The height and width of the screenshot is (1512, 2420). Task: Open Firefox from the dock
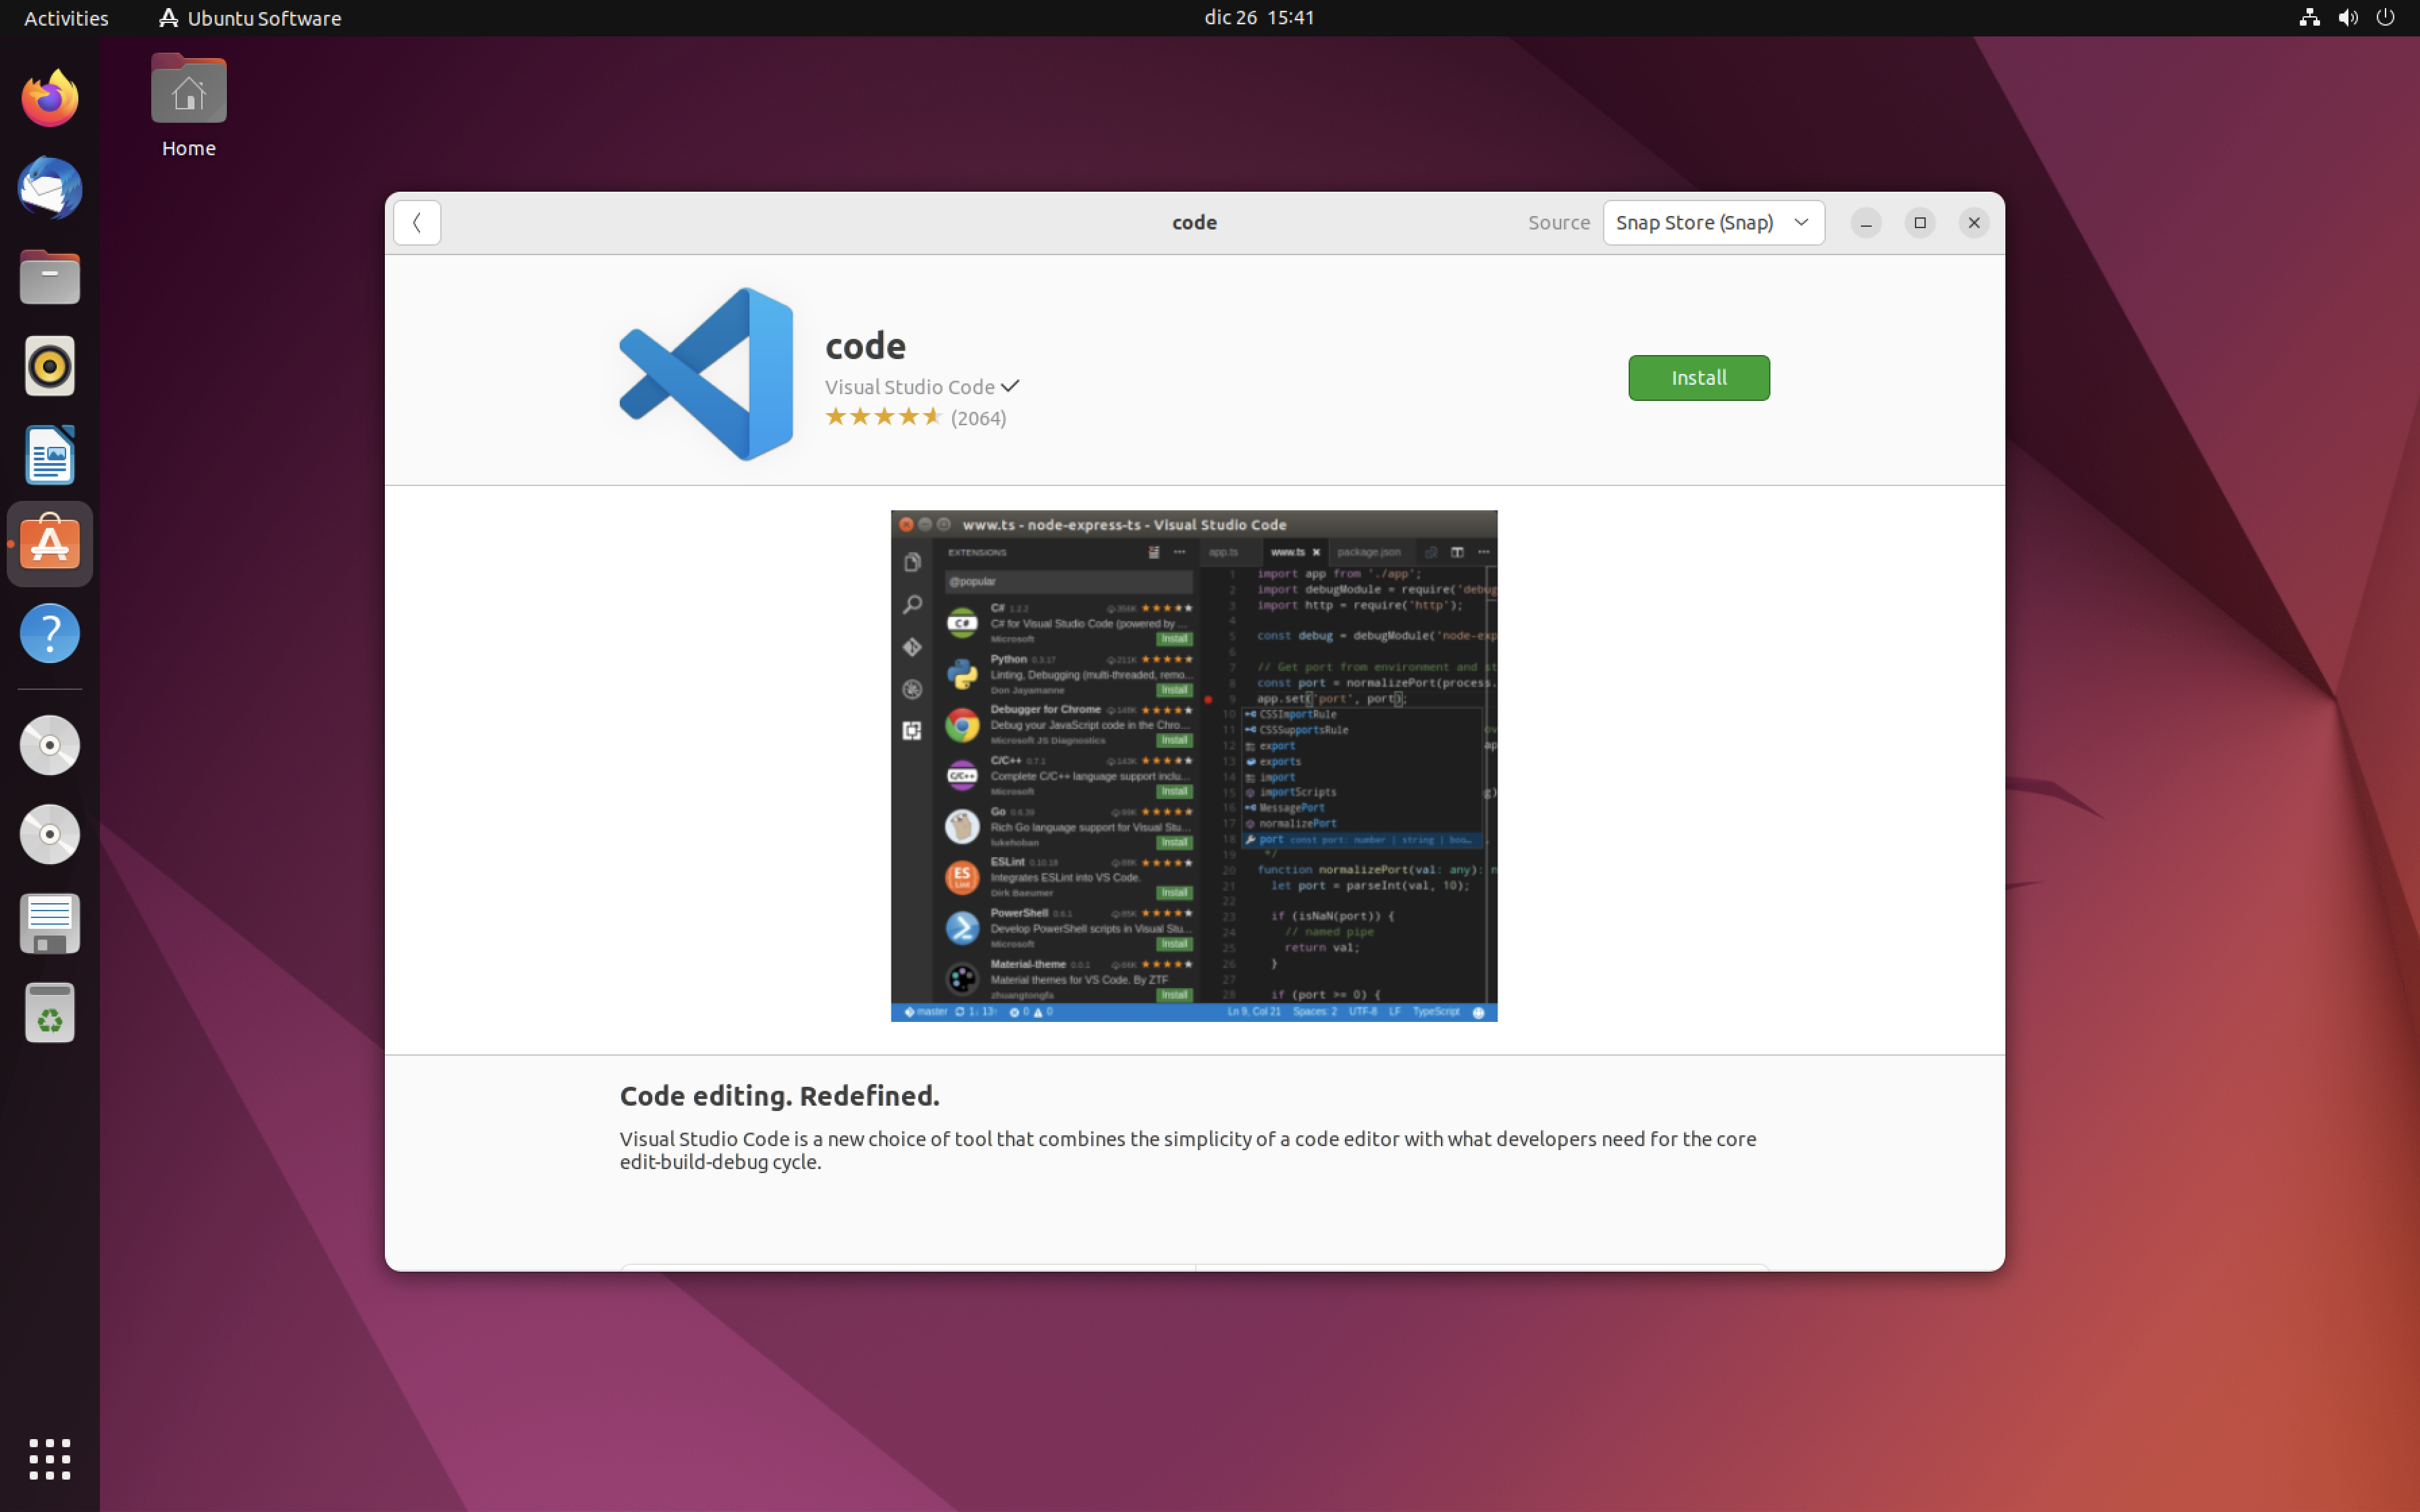point(49,99)
